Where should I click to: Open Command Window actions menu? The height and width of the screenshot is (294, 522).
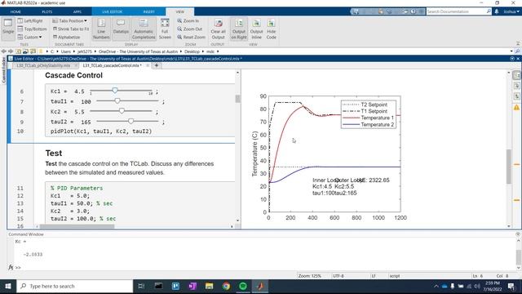(518, 234)
